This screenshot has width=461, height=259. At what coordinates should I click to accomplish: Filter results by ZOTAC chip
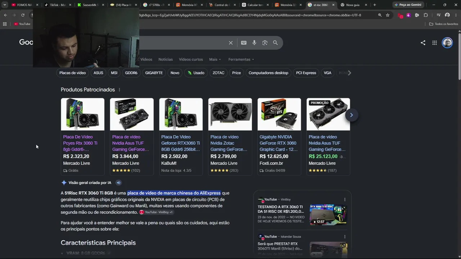click(218, 73)
